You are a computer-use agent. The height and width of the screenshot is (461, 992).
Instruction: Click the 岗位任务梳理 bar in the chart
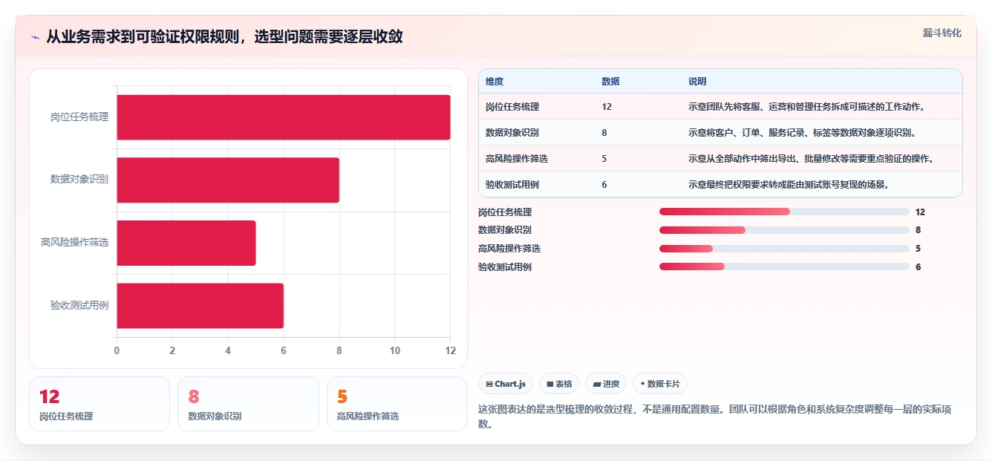click(x=284, y=117)
